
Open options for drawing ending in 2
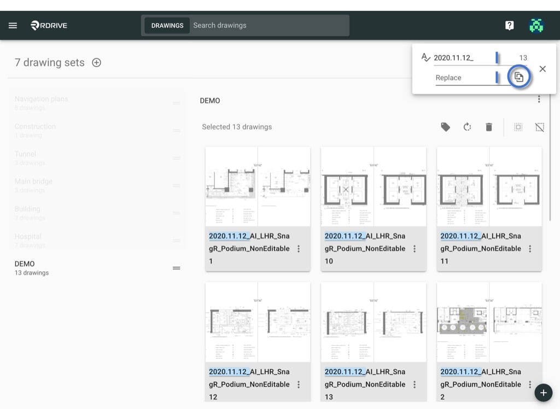(530, 384)
